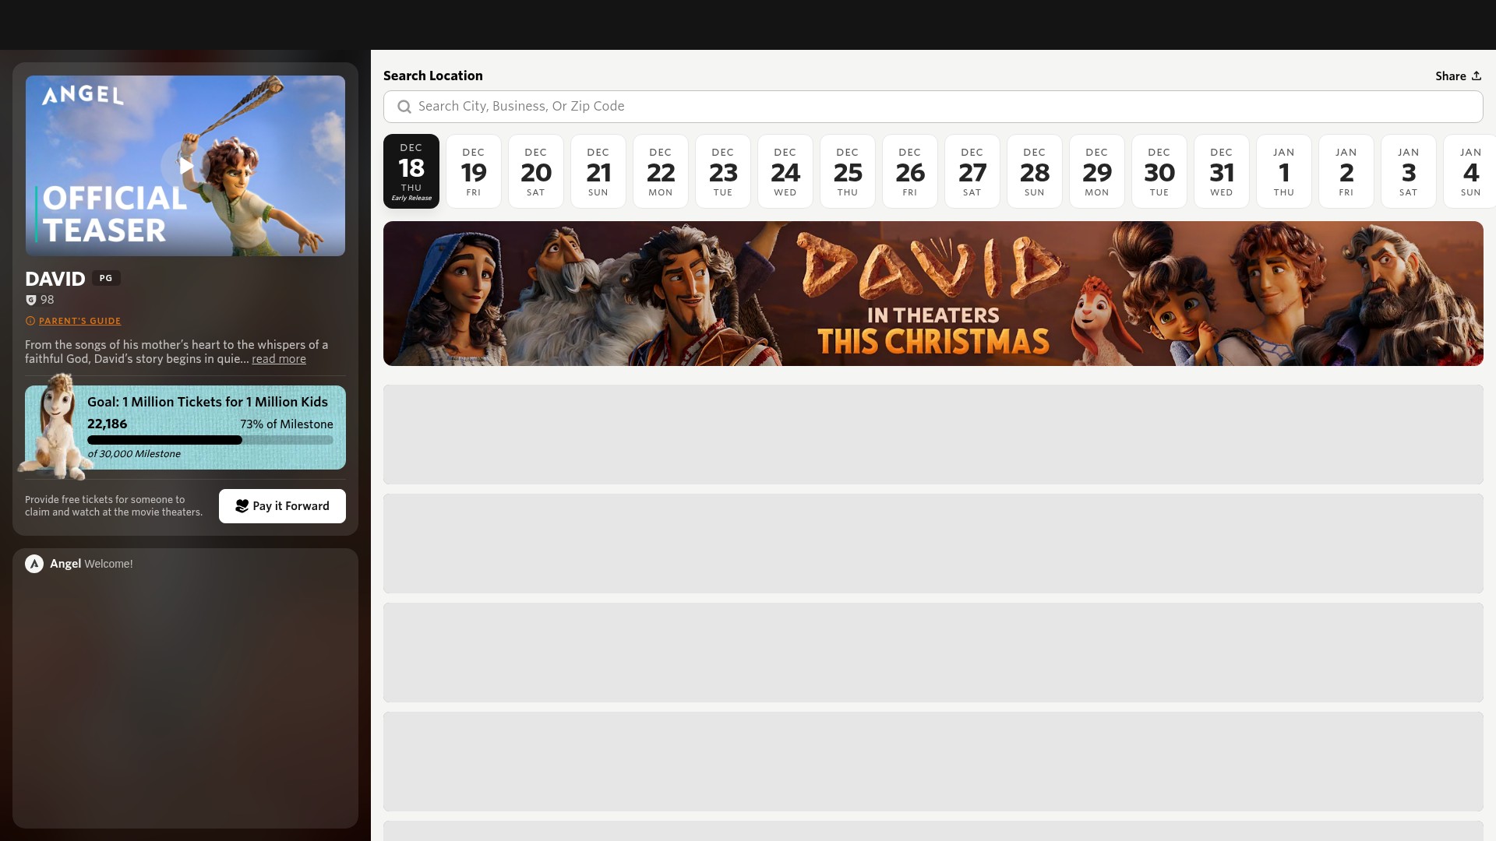Select the Jan 2 Fri date
The image size is (1496, 841).
1346,171
